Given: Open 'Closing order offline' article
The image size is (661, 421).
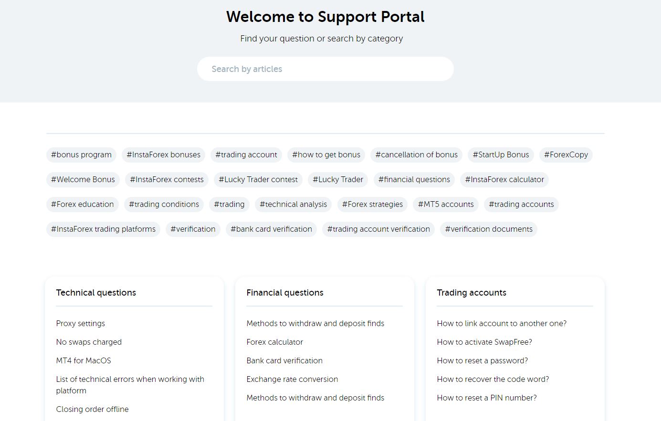Looking at the screenshot, I should pyautogui.click(x=92, y=409).
